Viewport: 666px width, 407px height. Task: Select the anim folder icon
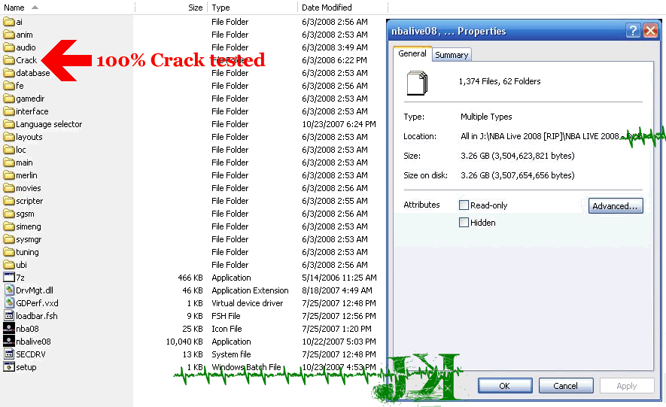[9, 35]
